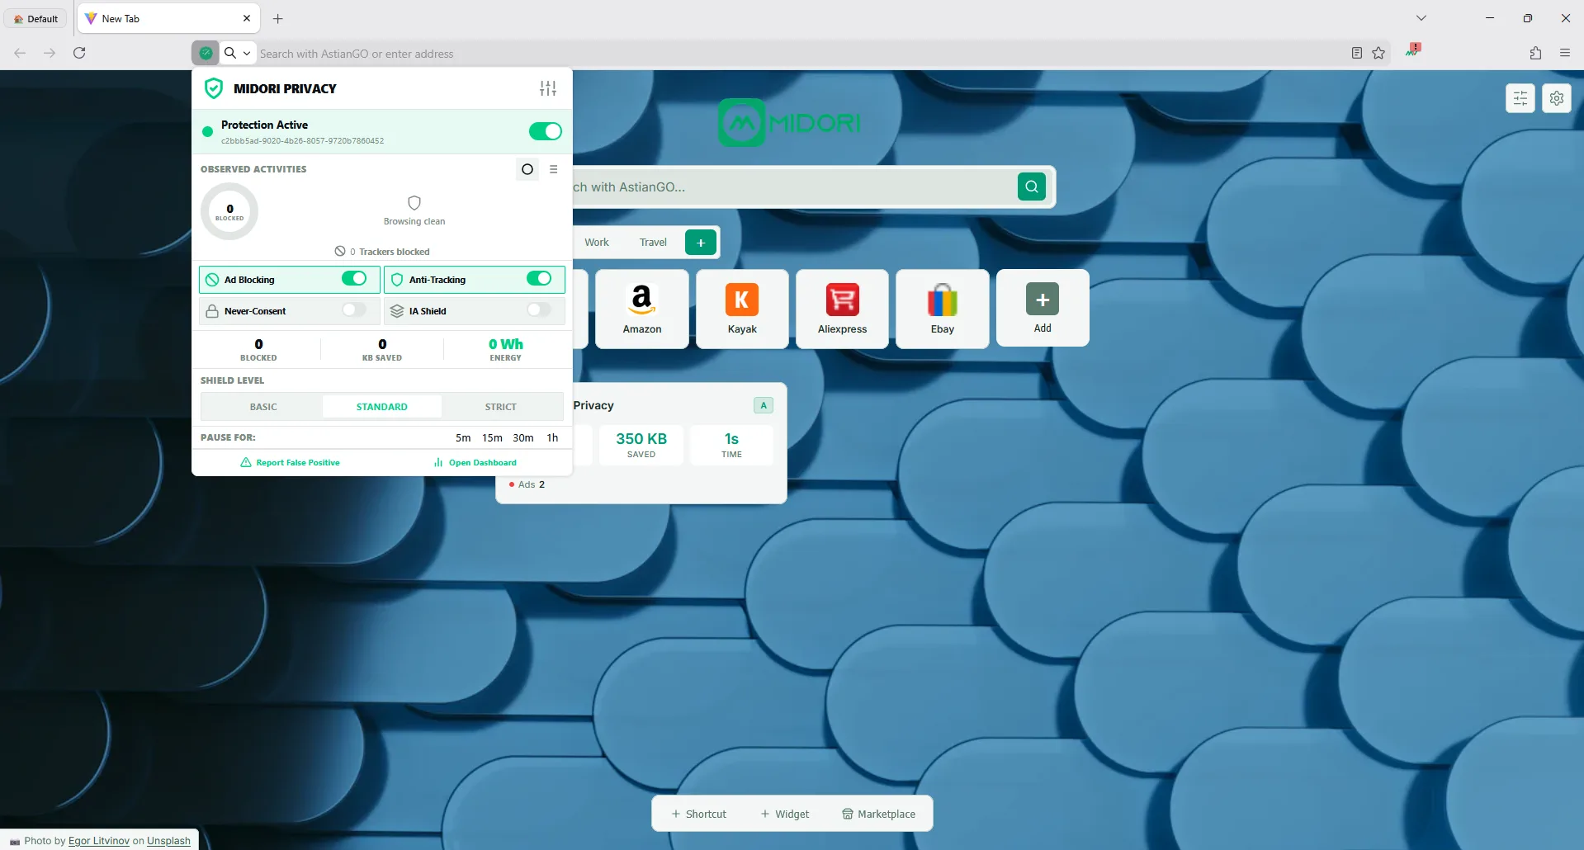The width and height of the screenshot is (1584, 850).
Task: Open the Ebay shortcut tile
Action: pos(943,309)
